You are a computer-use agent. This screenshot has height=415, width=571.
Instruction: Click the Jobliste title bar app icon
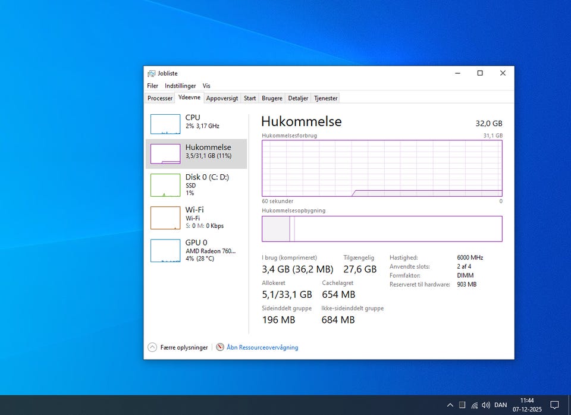click(152, 73)
